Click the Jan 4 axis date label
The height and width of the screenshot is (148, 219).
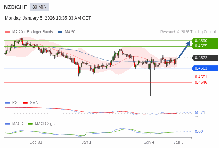[149, 142]
